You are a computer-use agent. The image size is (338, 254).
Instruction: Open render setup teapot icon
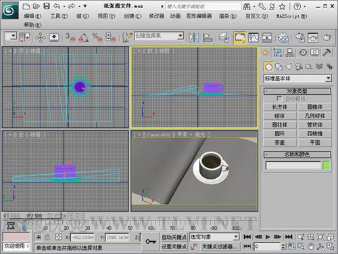(300, 37)
